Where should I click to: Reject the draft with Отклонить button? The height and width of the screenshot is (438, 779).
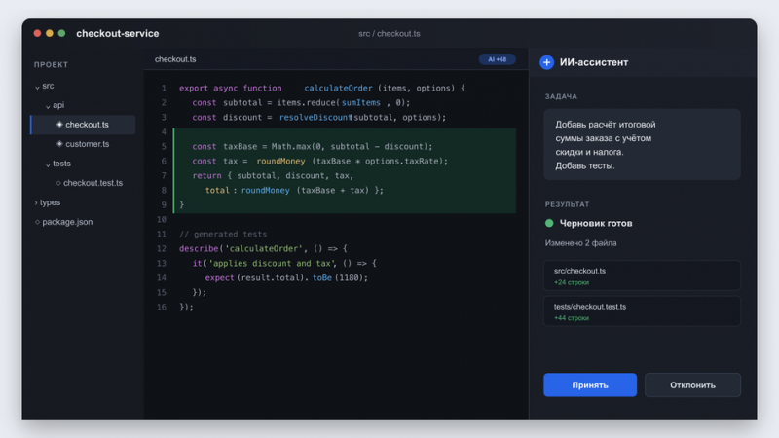click(x=692, y=384)
